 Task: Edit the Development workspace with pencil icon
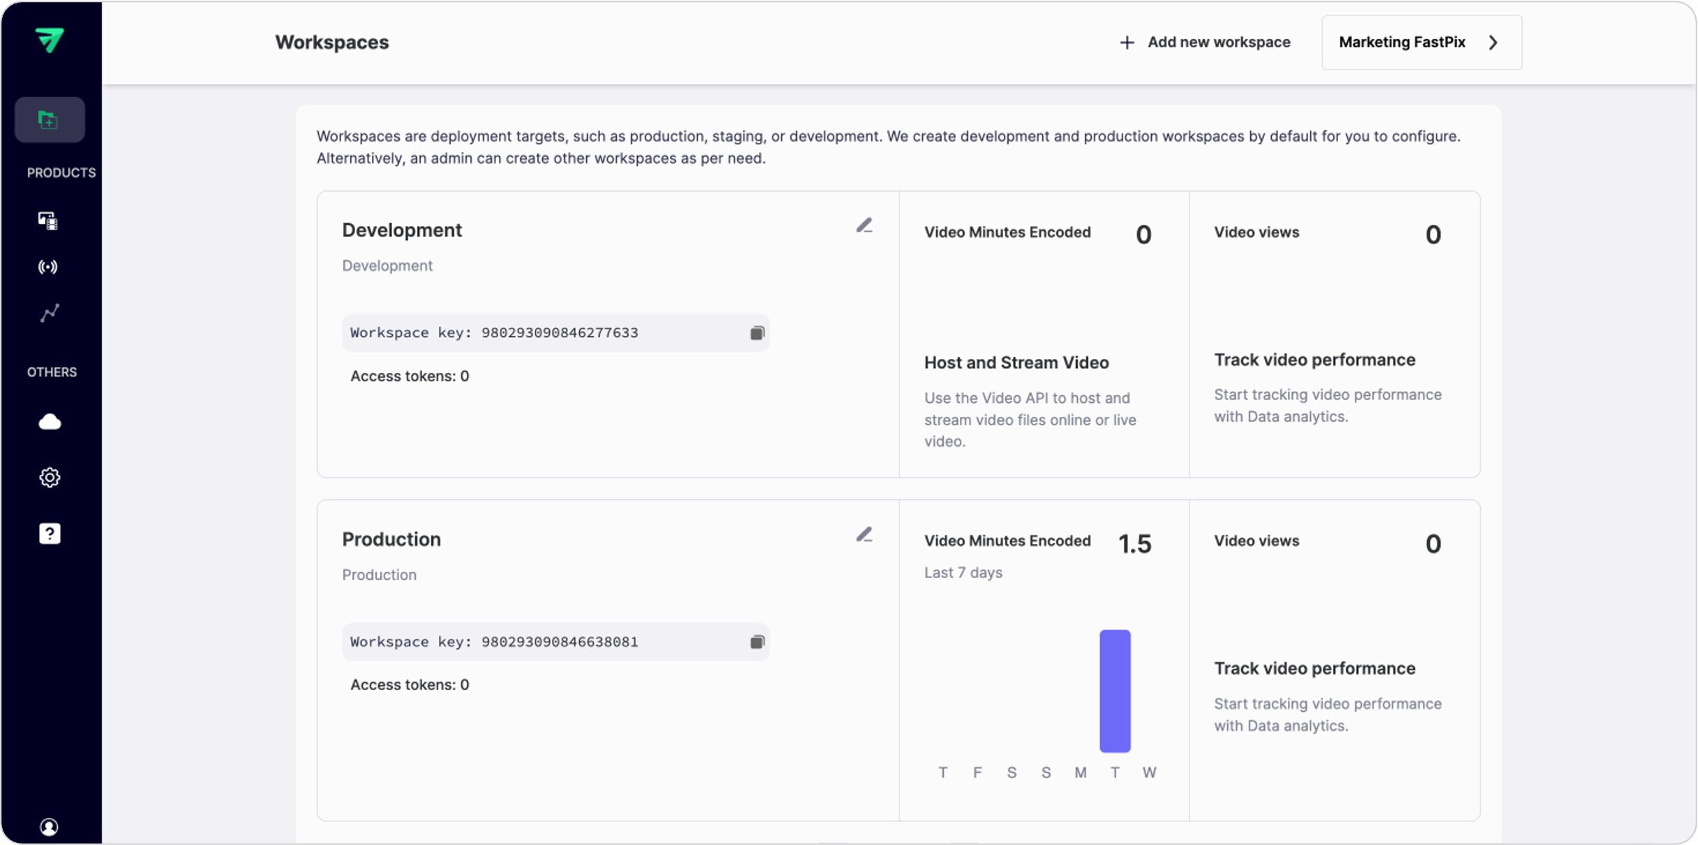pos(864,225)
